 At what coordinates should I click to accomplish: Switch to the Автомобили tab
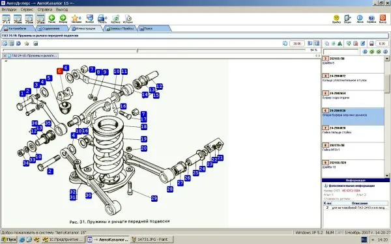18,29
